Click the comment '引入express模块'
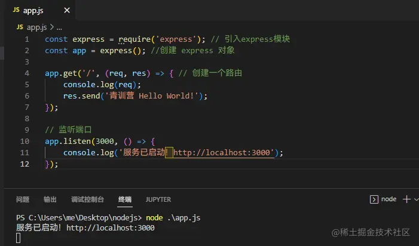Screen dimensions: 419x246 click(x=257, y=39)
